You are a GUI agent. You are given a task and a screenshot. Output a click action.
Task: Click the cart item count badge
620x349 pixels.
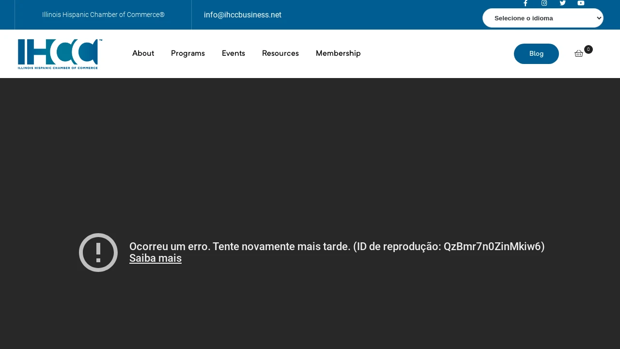point(588,49)
